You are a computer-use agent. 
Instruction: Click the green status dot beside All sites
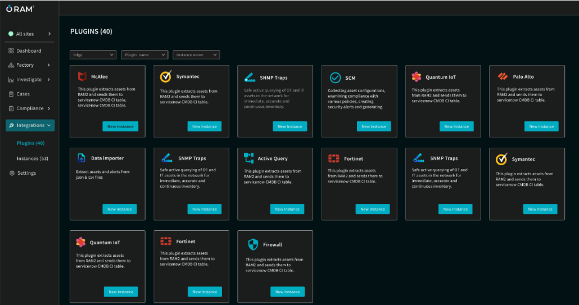11,34
